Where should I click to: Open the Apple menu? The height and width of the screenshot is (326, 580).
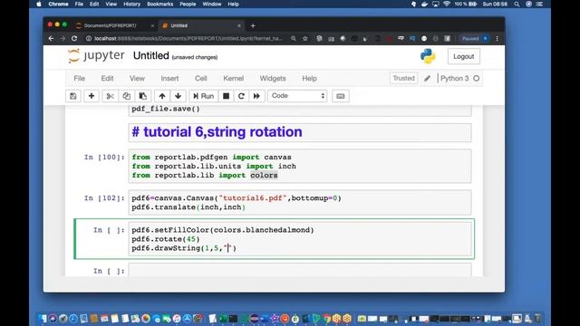[x=39, y=4]
